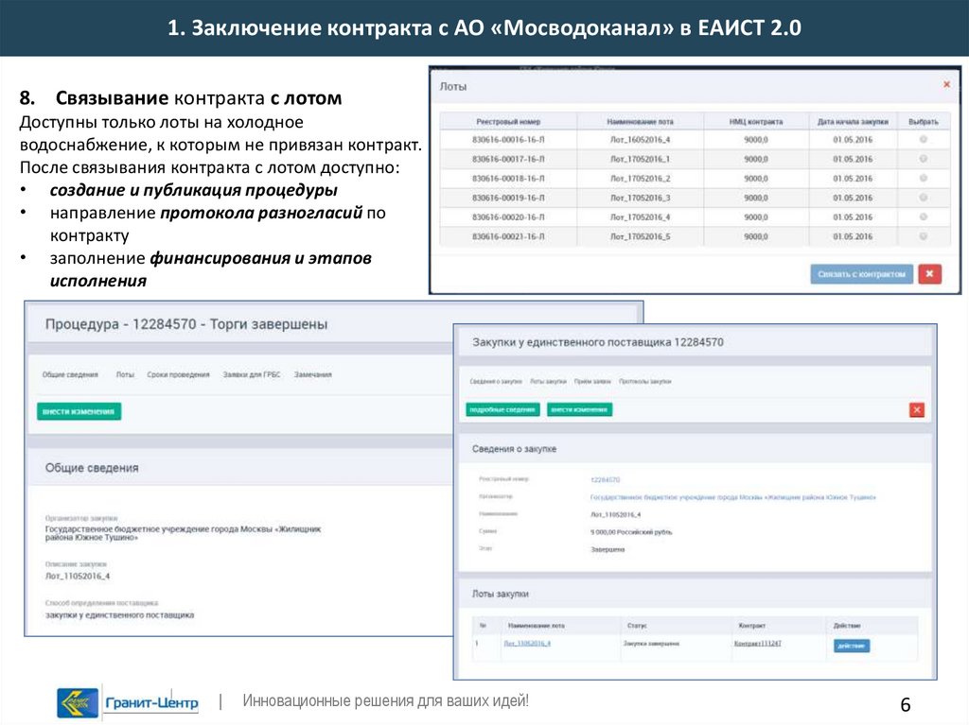Viewport: 969px width, 725px height.
Task: Click закупки у единственного поставщика value text
Action: tap(119, 614)
